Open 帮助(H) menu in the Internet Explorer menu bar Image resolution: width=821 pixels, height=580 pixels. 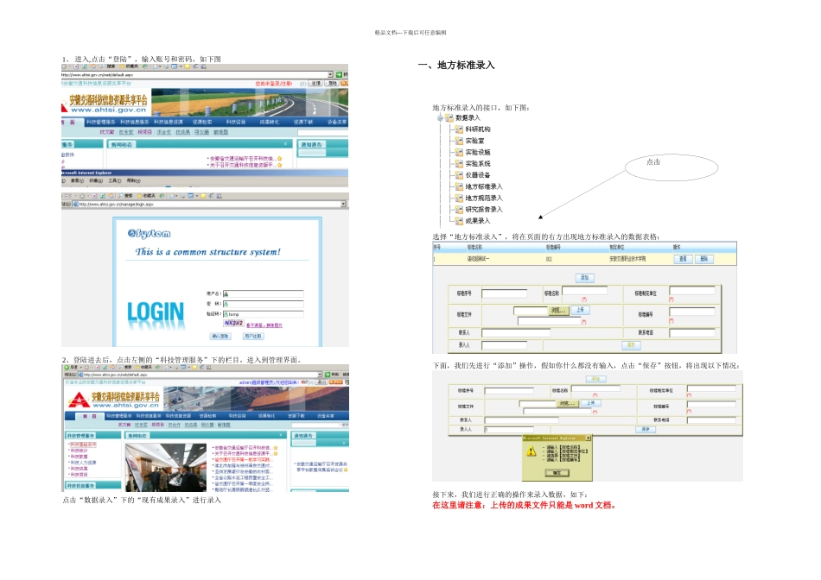click(133, 181)
